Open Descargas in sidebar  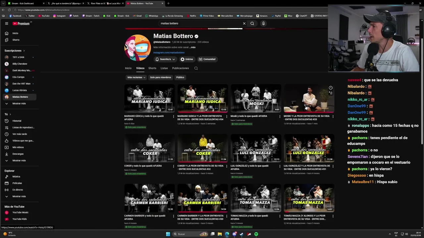click(20, 154)
